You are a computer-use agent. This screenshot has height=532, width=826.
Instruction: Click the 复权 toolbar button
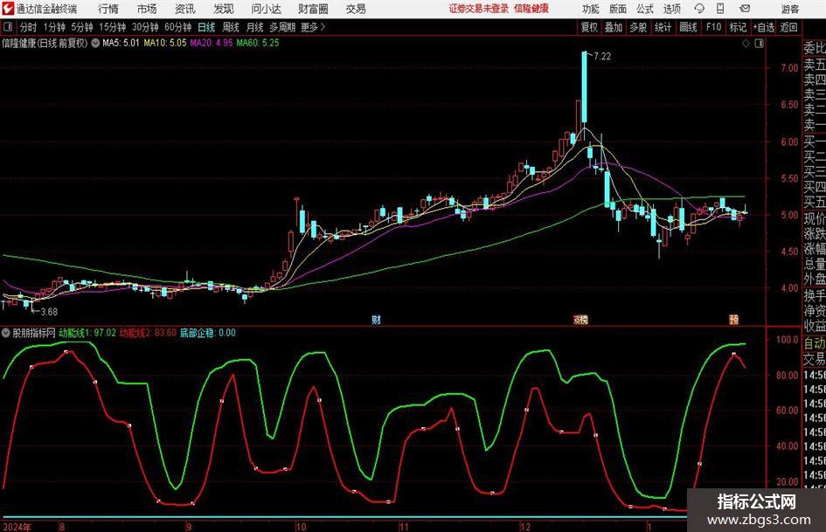tap(589, 27)
